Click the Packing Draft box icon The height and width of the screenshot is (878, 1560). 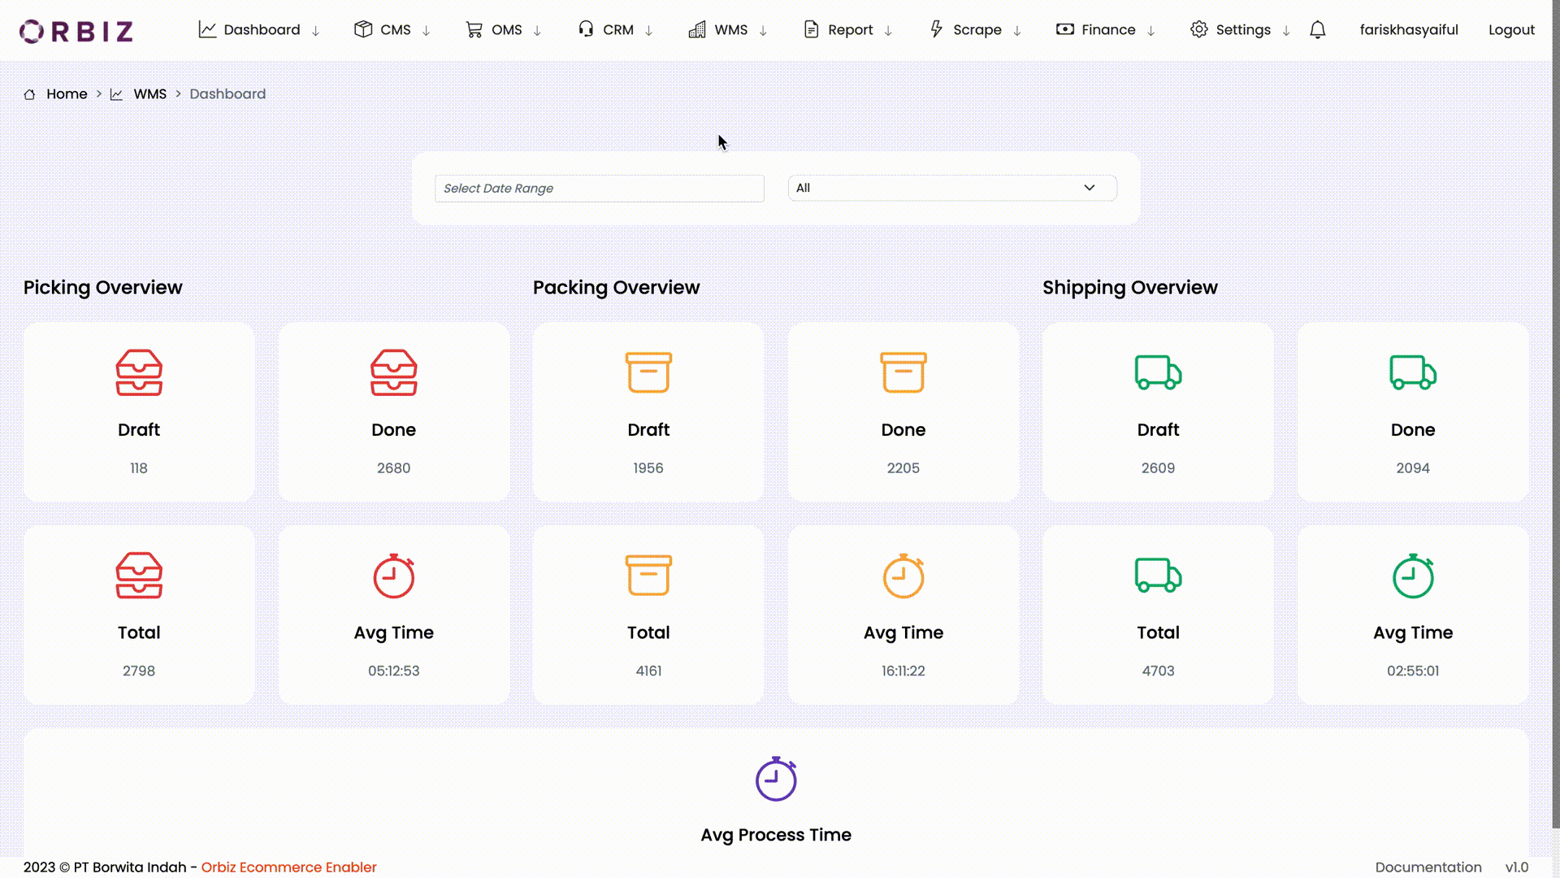point(648,372)
